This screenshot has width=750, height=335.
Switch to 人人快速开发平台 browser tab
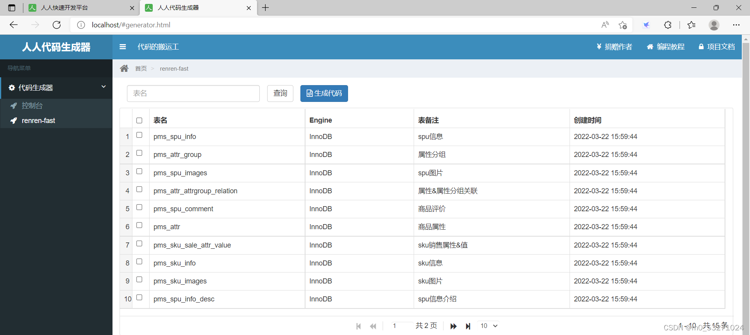click(81, 8)
